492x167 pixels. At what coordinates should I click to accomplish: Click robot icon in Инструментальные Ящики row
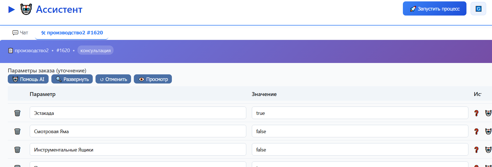click(x=488, y=150)
